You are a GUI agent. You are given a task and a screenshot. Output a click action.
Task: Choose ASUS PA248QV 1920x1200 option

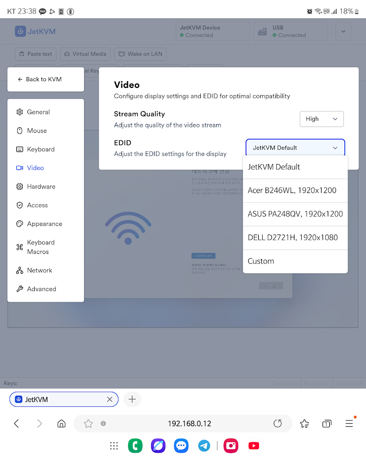(x=295, y=214)
